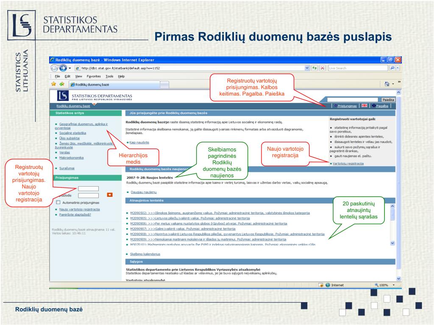The image size is (434, 325).
Task: Open table M2090502 Išmokos šeimoms link
Action: [220, 213]
